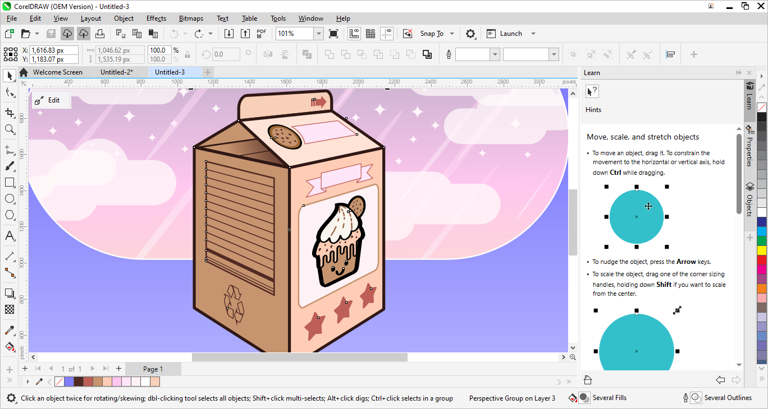
Task: Click the Edit button above the canvas
Action: 52,100
